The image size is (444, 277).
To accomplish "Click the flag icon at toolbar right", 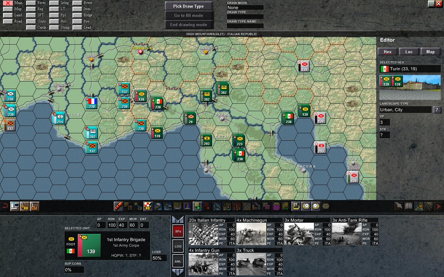I will pos(399,206).
